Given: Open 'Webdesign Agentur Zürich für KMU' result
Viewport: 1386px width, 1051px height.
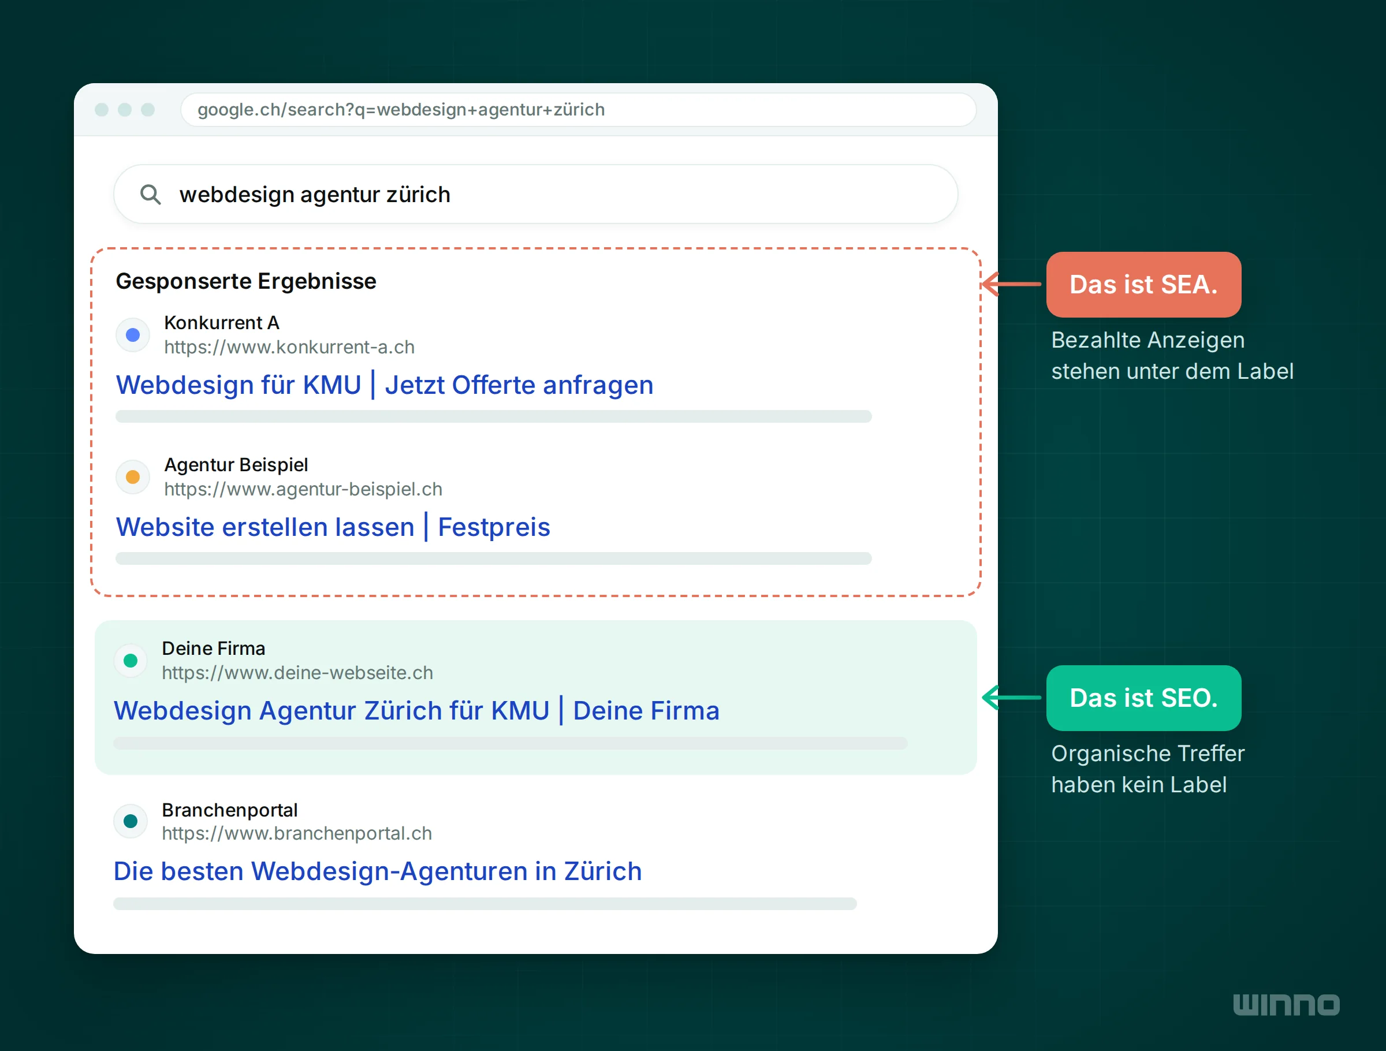Looking at the screenshot, I should pyautogui.click(x=417, y=711).
